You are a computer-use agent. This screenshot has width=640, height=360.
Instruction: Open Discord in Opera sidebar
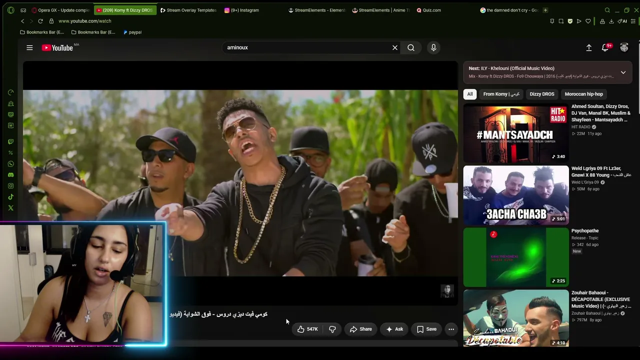(11, 175)
